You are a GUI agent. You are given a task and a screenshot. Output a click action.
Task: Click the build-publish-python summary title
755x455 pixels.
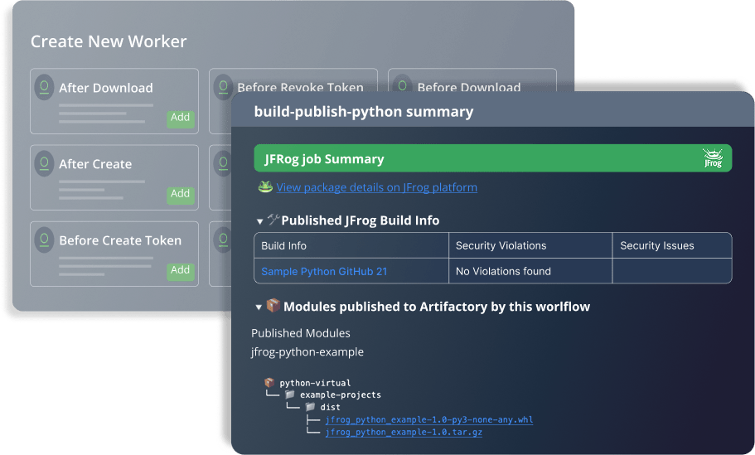(364, 112)
